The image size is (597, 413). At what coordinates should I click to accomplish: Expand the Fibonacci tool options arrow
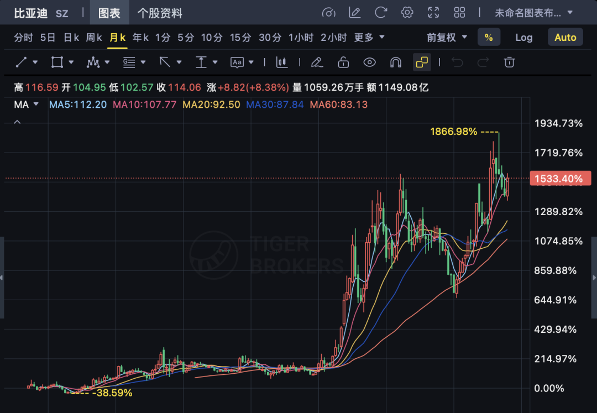point(143,62)
